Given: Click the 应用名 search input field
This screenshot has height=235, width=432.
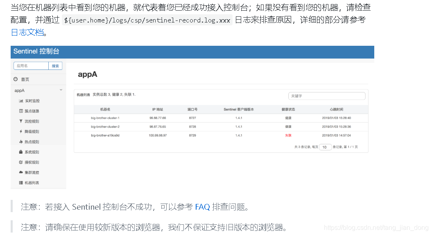Looking at the screenshot, I should (31, 66).
